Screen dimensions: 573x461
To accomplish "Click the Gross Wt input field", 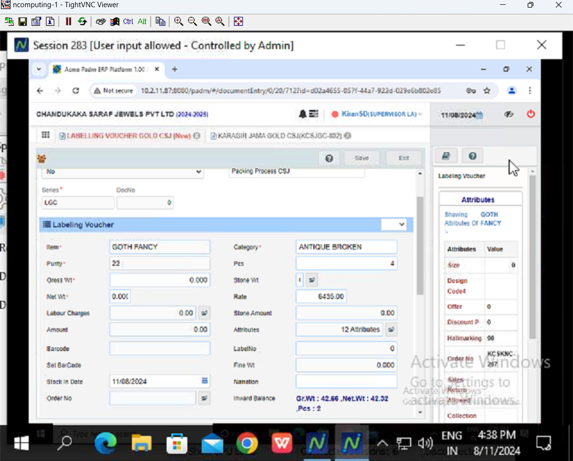I will (x=160, y=280).
